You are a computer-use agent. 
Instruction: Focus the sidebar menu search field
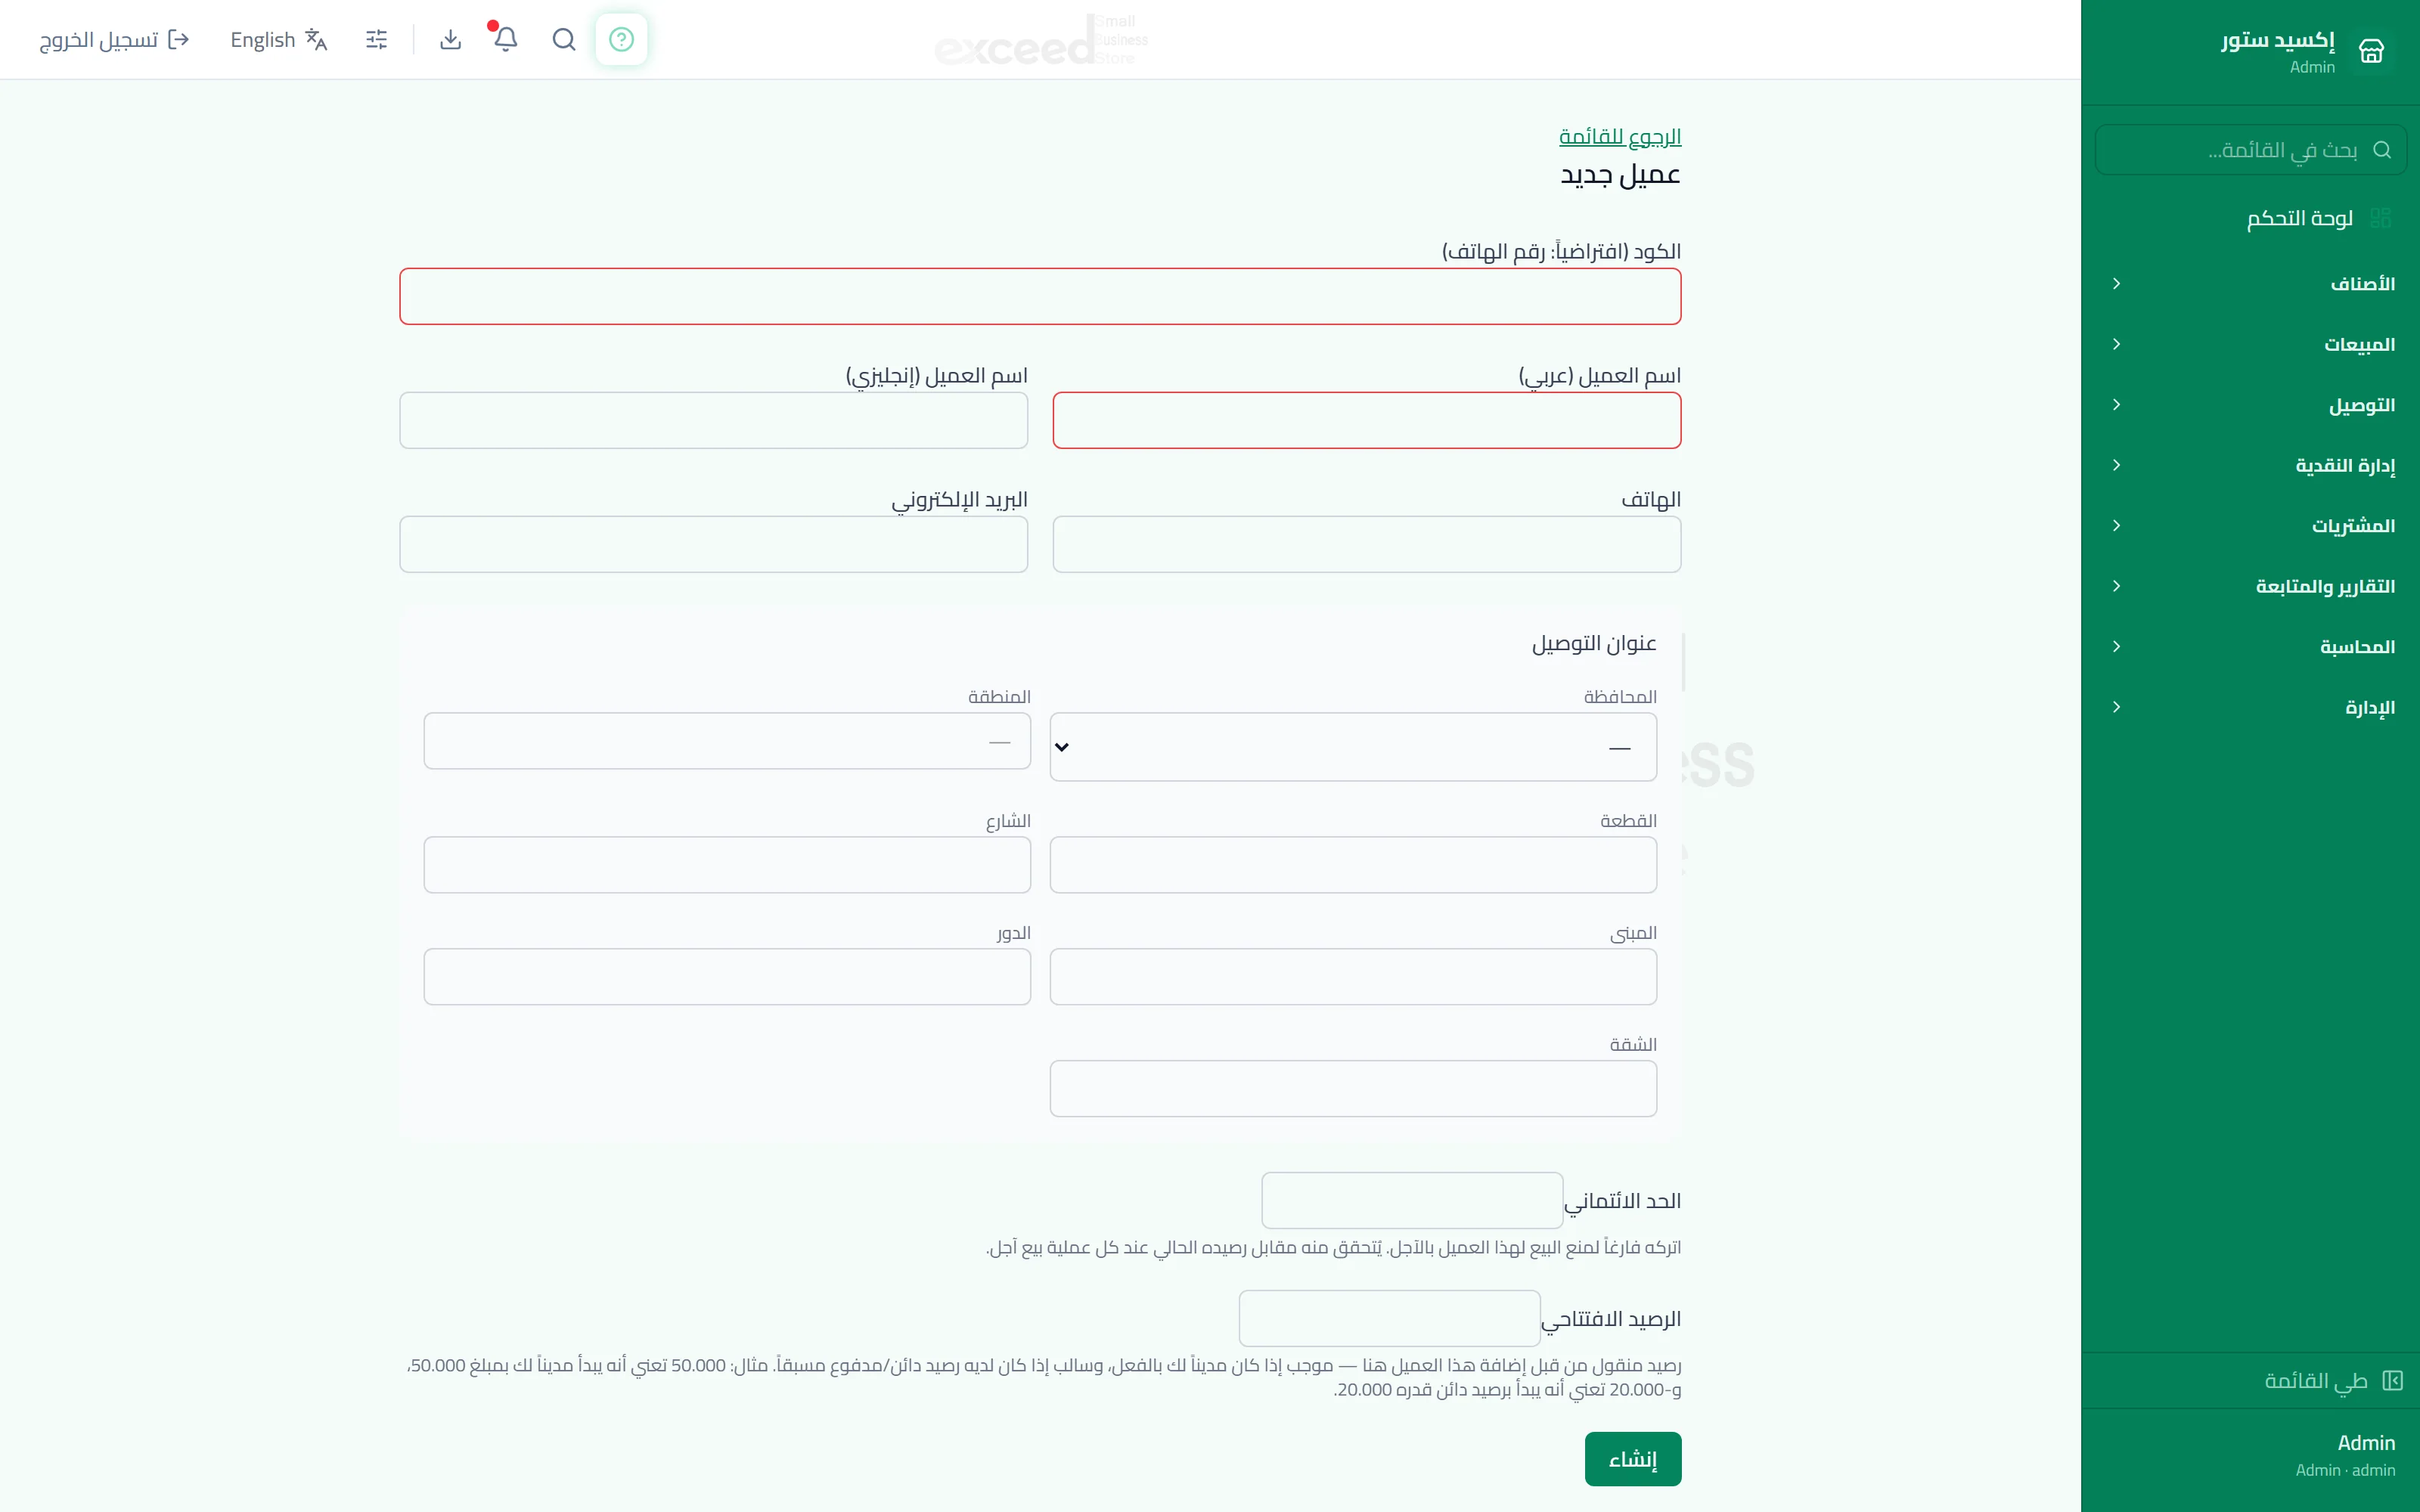pyautogui.click(x=2250, y=150)
